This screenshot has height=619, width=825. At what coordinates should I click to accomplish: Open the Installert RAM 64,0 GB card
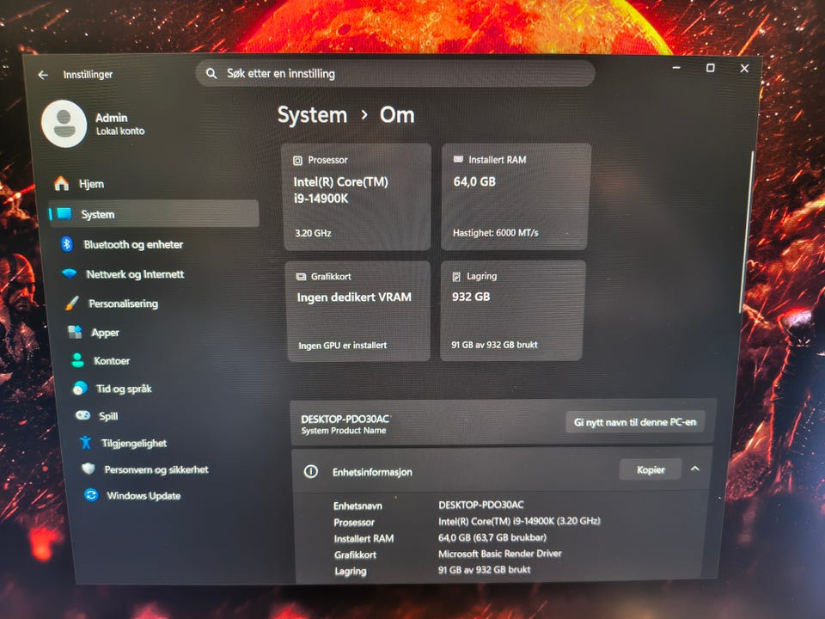[516, 196]
